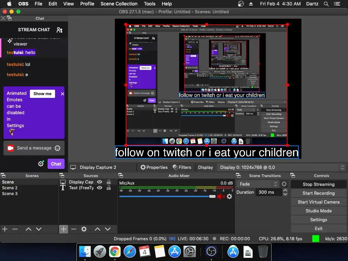Image resolution: width=348 pixels, height=261 pixels.
Task: Move scene up arrow in Scenes panel
Action: click(x=29, y=229)
